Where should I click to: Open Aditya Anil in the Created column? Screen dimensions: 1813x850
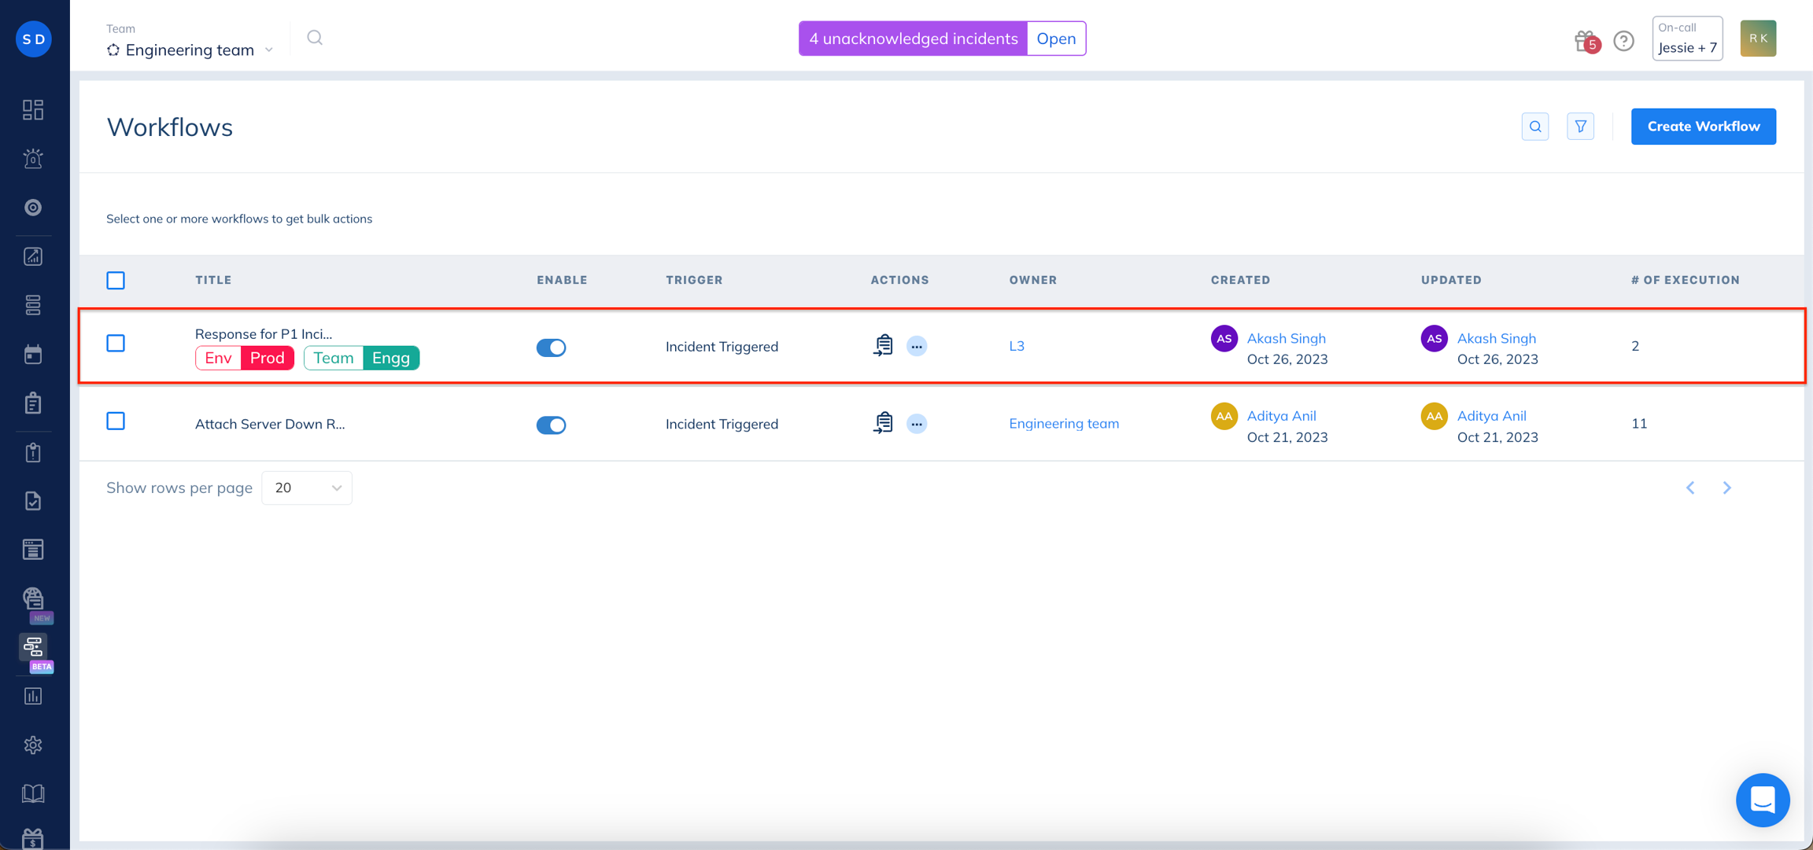[1281, 415]
